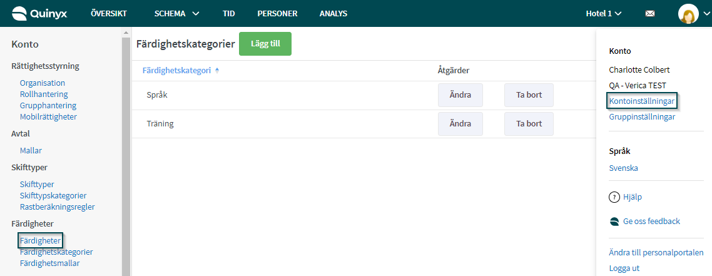The image size is (712, 276).
Task: Open the Färdigheter sidebar link
Action: 40,240
